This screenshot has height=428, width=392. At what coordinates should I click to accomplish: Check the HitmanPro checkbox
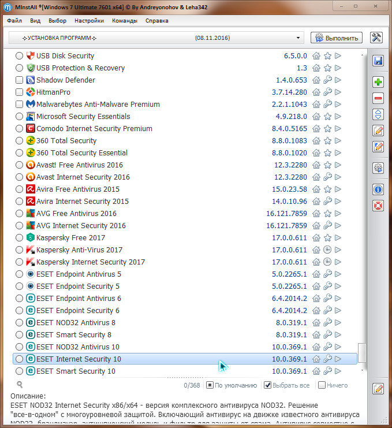(19, 92)
